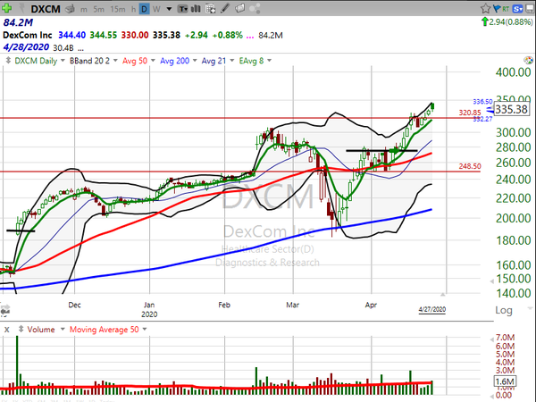Screen dimensions: 536x402
Task: Click the blue 336.50 price label
Action: tap(482, 102)
